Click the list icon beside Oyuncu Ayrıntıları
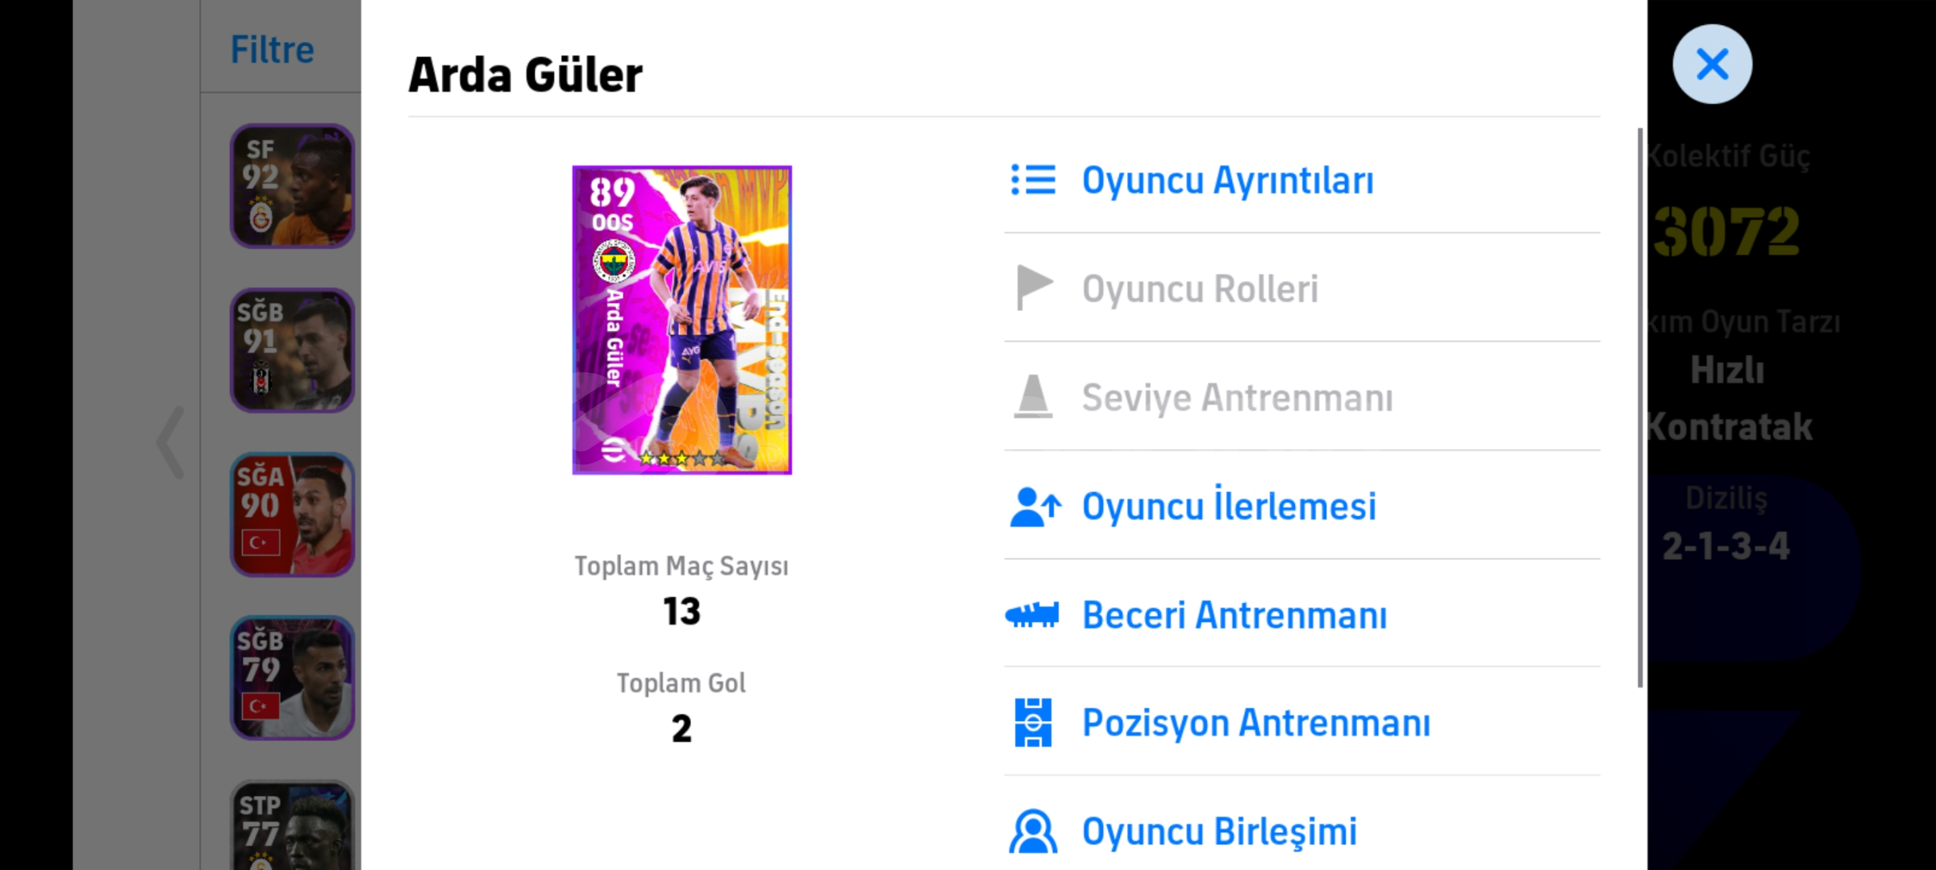 tap(1033, 180)
